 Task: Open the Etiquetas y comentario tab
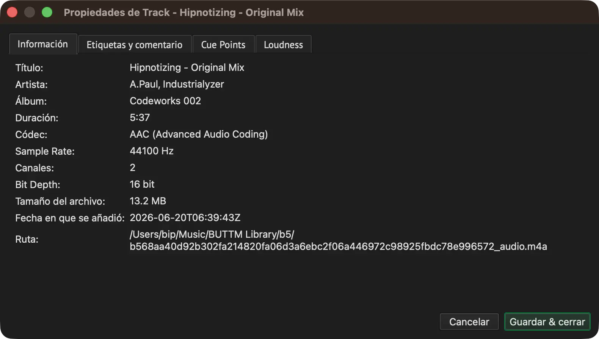(135, 45)
